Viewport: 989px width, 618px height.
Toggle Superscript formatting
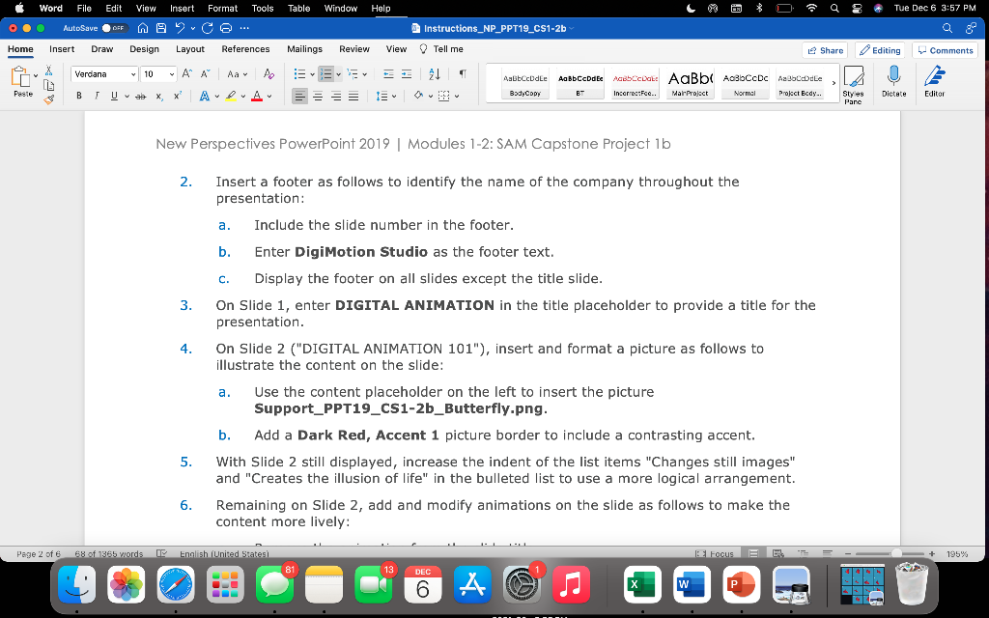pyautogui.click(x=178, y=96)
